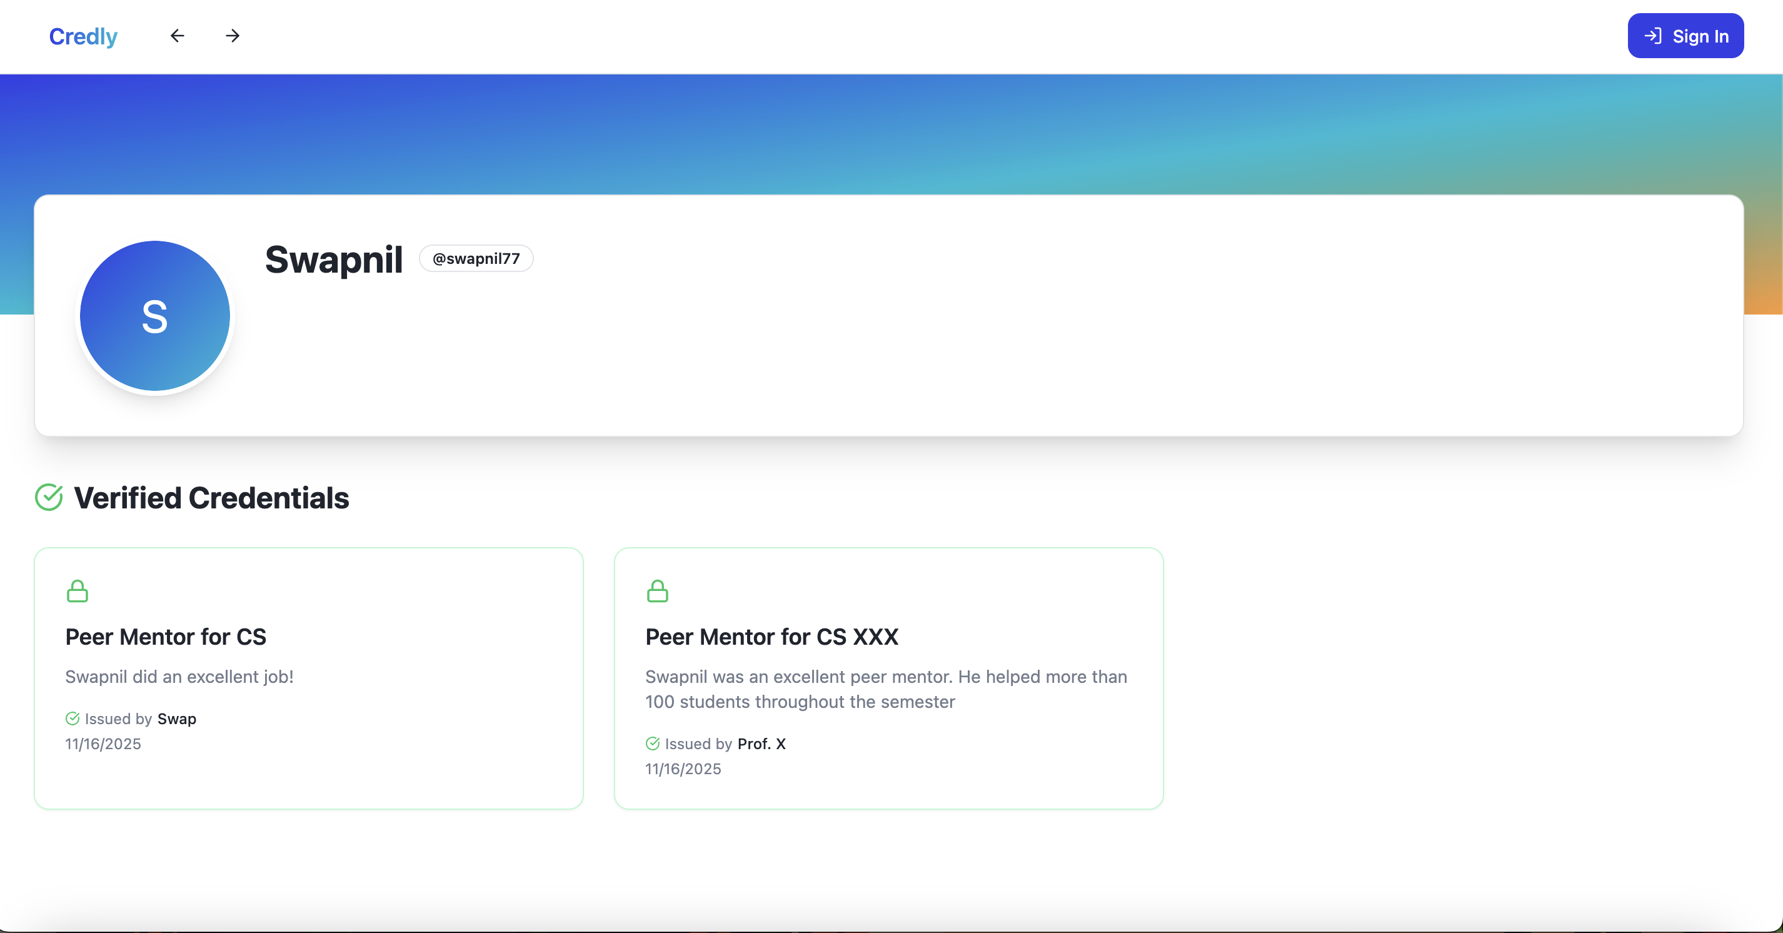Screen dimensions: 1783x933
Task: Click verified check icon beside Issued by Prof. X
Action: 653,744
